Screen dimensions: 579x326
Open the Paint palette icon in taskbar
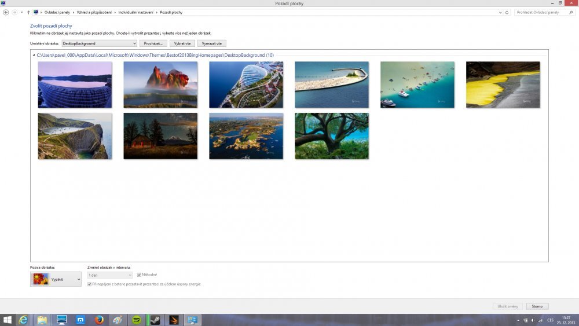(x=118, y=320)
